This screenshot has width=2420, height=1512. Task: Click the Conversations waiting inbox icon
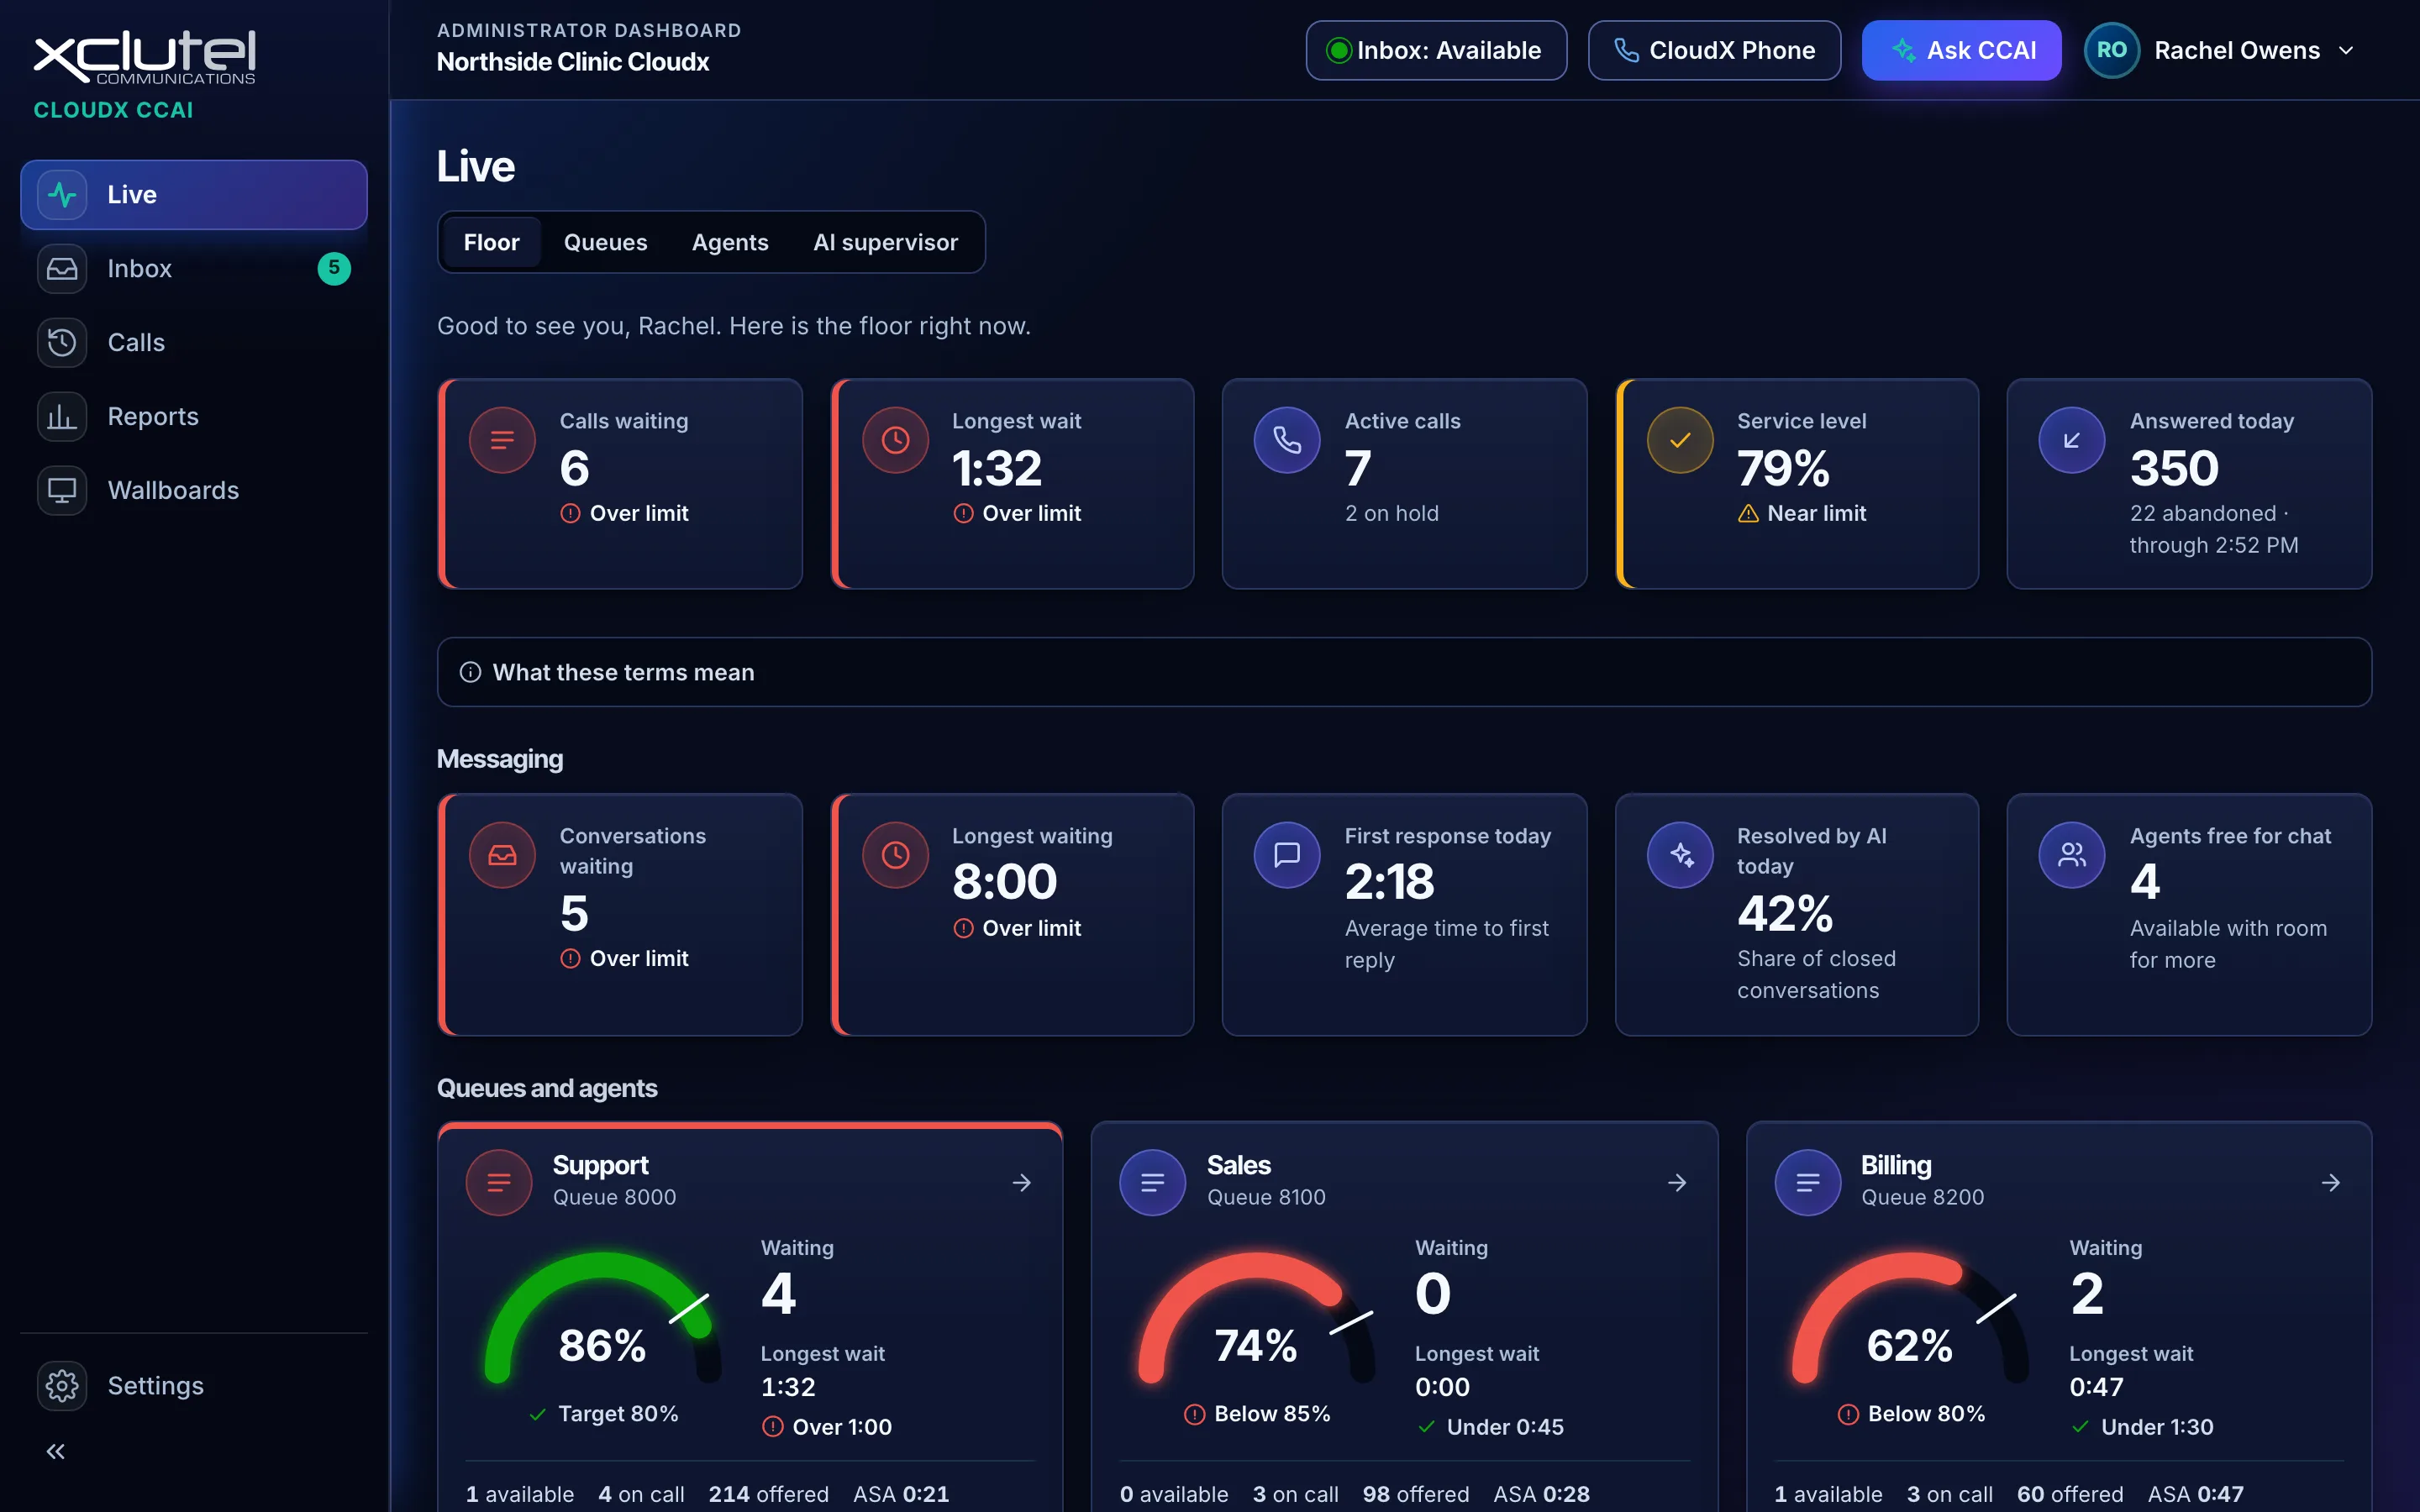click(502, 855)
